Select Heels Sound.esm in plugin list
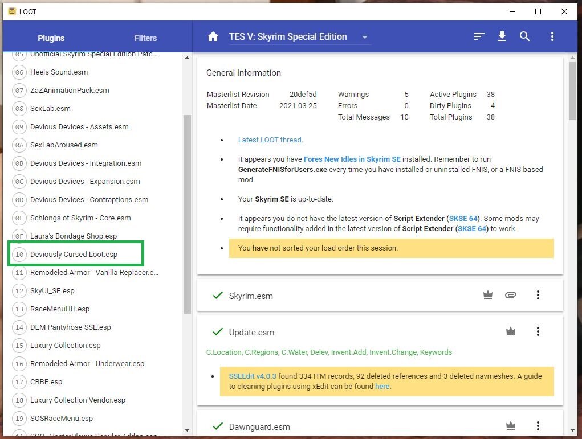Viewport: 582px width, 439px height. (x=59, y=72)
